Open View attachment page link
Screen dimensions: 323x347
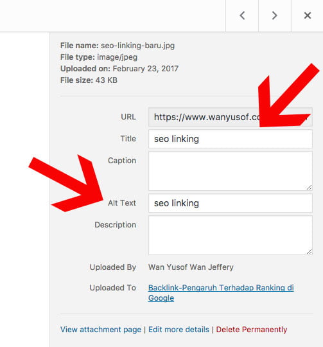click(x=101, y=330)
